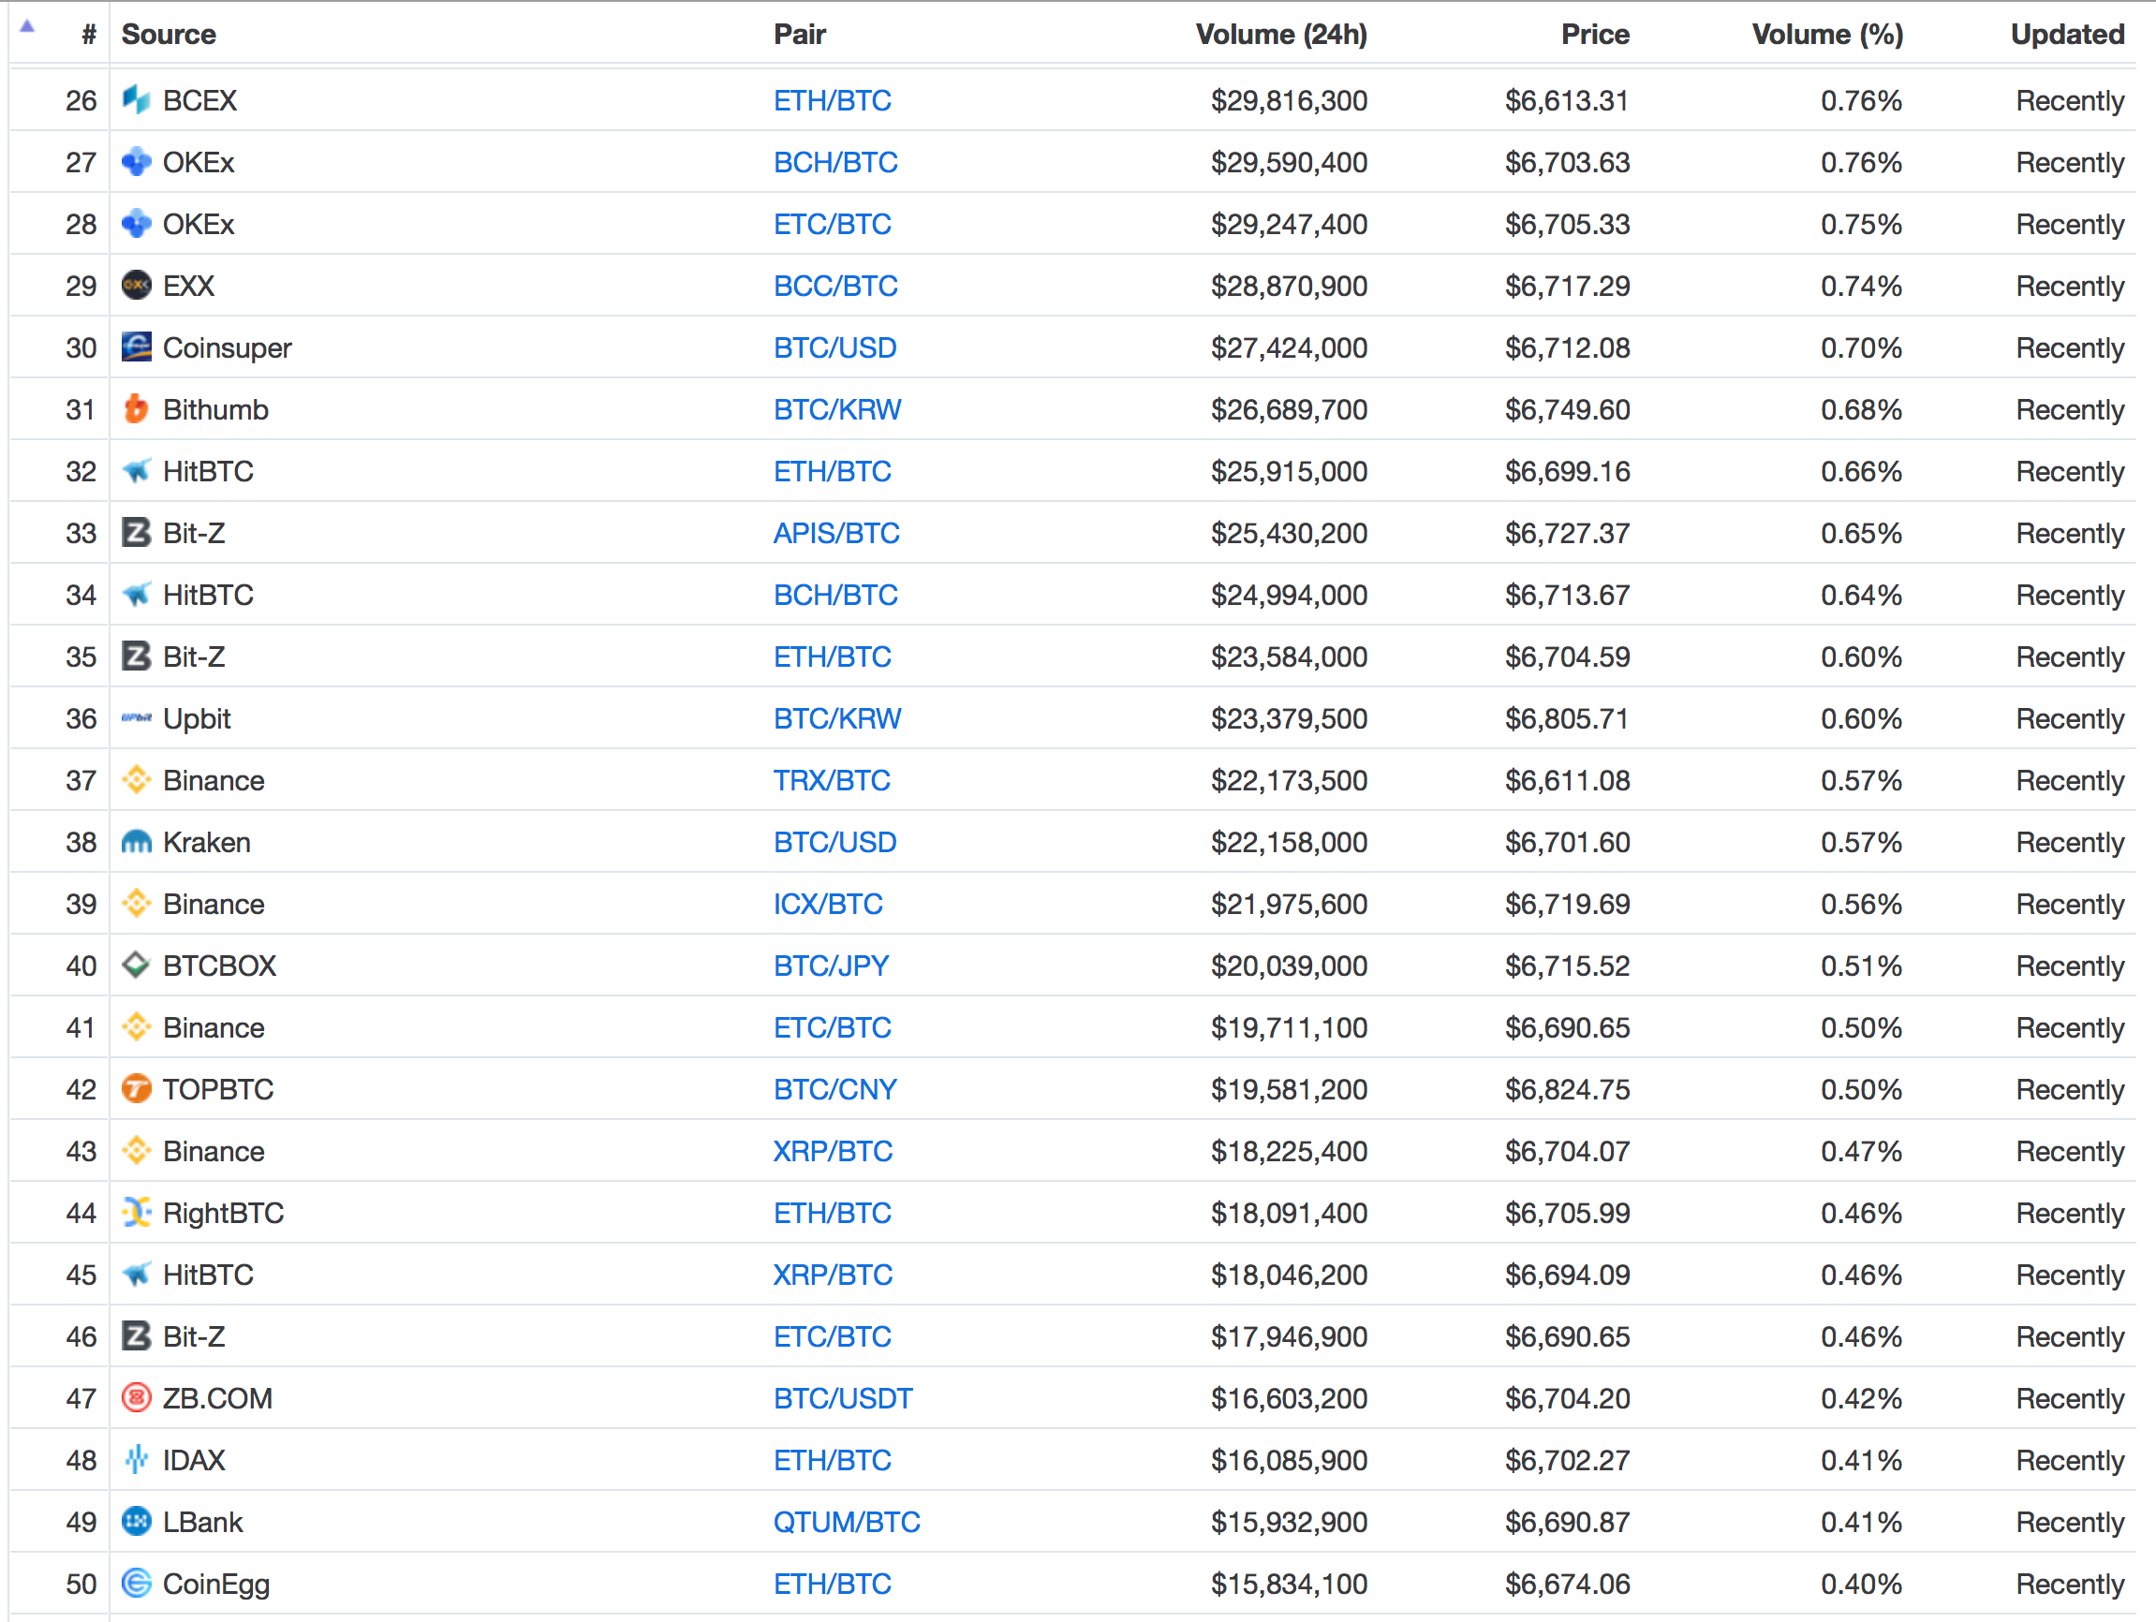Click the HitBTC logo in row 32

[x=137, y=471]
